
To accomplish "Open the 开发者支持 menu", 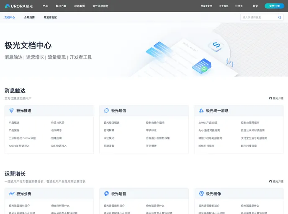I will tap(206, 6).
